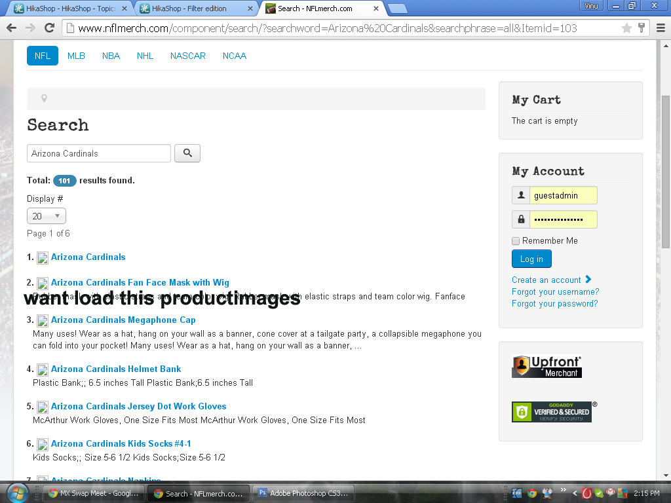Click the key/extension icon in the address bar

pyautogui.click(x=641, y=28)
